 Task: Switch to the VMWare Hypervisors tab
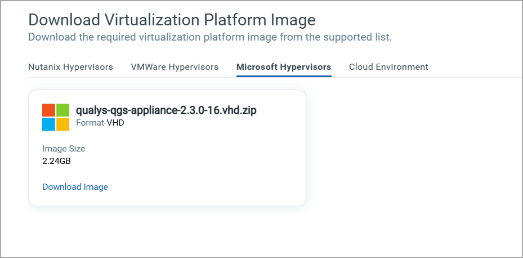coord(175,67)
